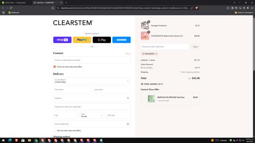Close the Checkout - CLEARSTEM tab
The height and width of the screenshot is (143, 255).
click(61, 3)
